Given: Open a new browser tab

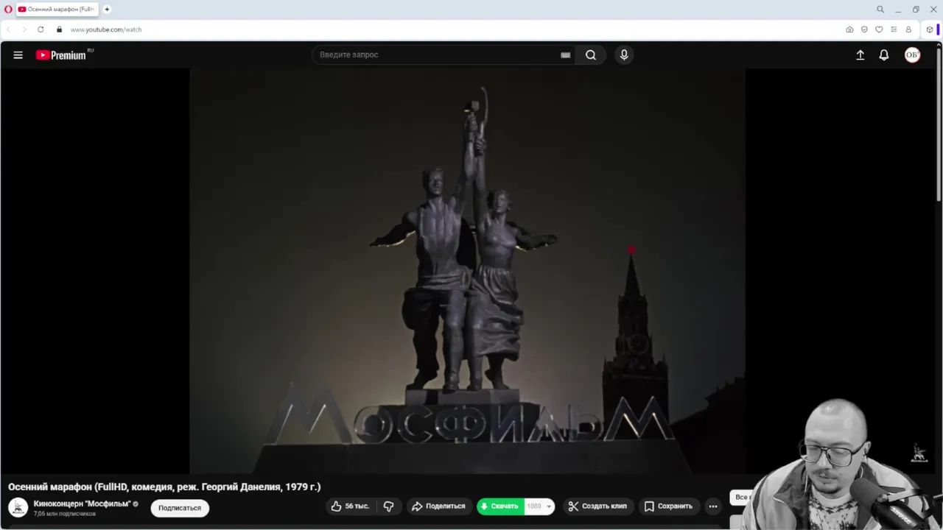Looking at the screenshot, I should (107, 10).
